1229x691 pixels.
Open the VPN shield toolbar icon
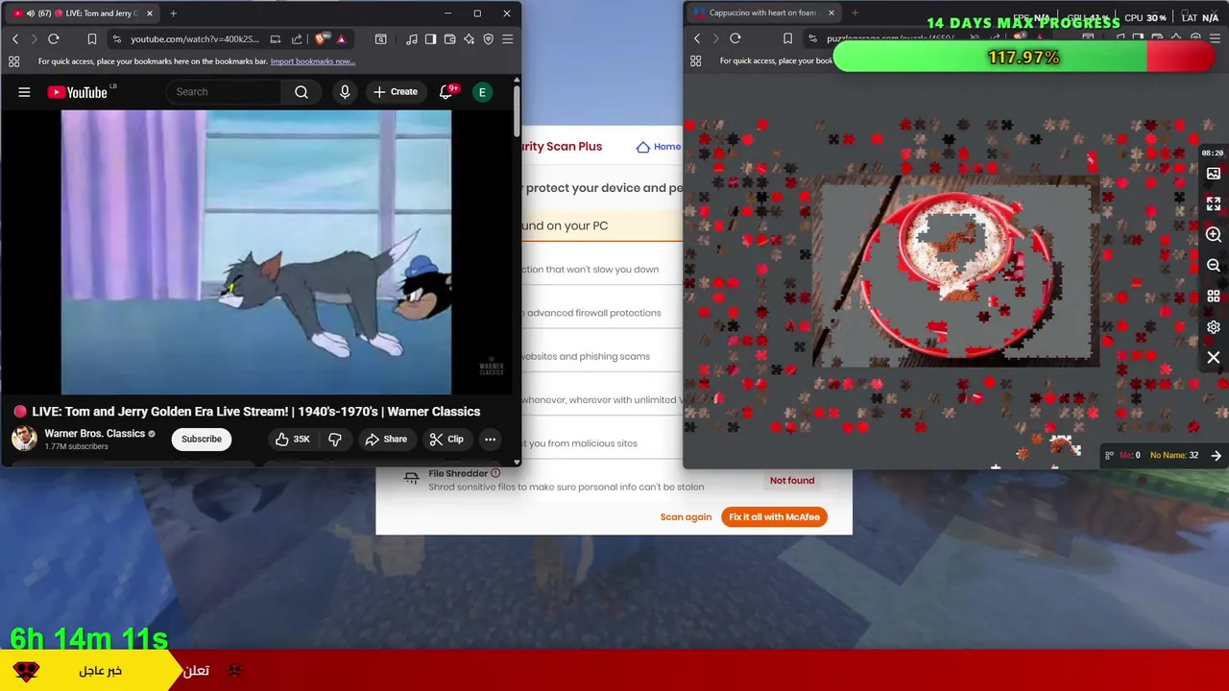[x=489, y=39]
